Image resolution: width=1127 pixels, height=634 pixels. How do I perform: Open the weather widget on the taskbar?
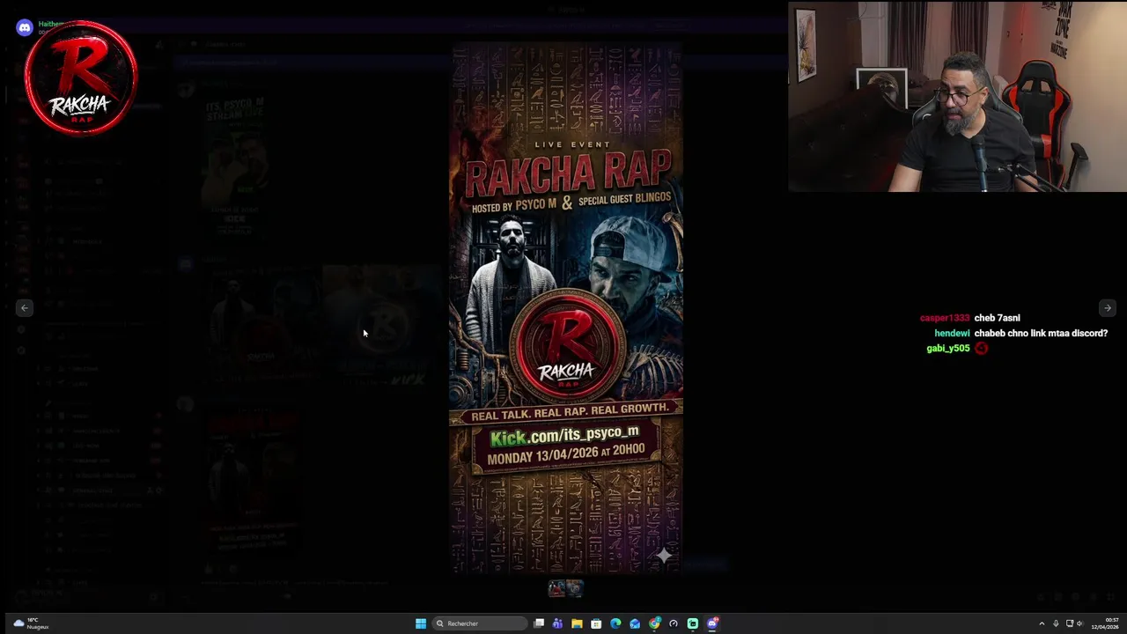click(x=31, y=623)
